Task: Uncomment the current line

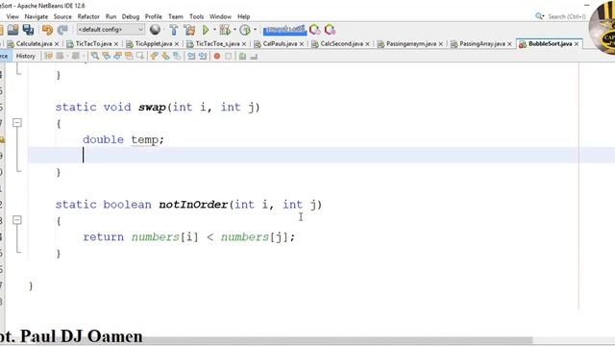Action: [254, 56]
